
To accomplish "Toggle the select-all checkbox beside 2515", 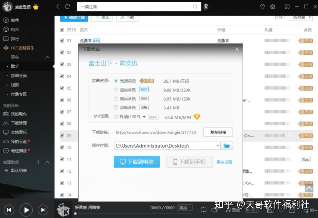I will click(x=62, y=30).
